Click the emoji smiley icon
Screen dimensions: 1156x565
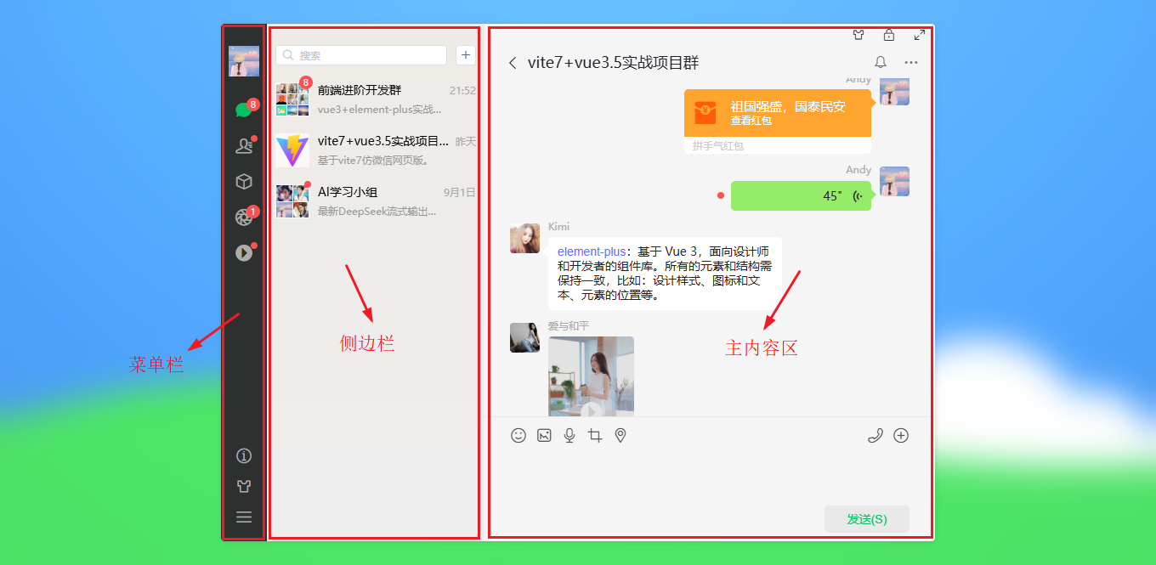coord(518,435)
